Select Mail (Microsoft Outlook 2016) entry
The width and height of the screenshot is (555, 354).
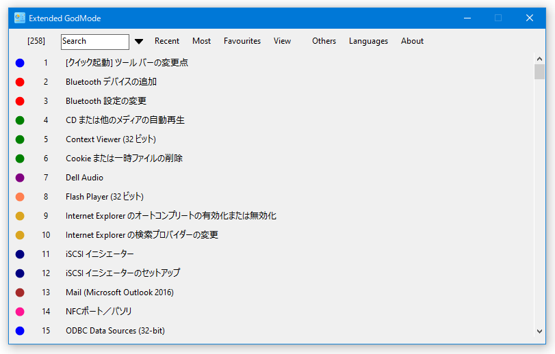(x=120, y=292)
